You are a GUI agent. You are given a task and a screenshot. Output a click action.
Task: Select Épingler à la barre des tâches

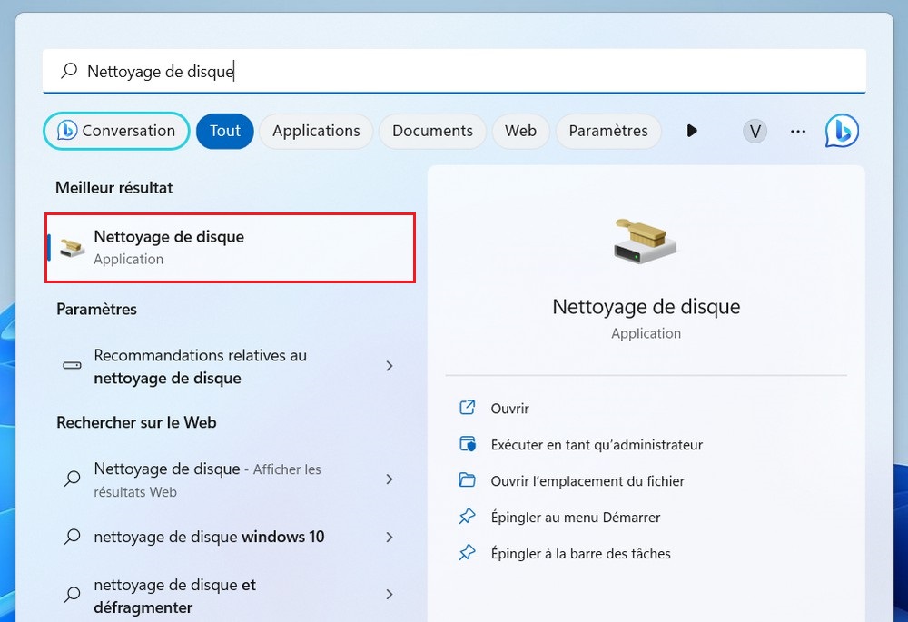pyautogui.click(x=580, y=554)
